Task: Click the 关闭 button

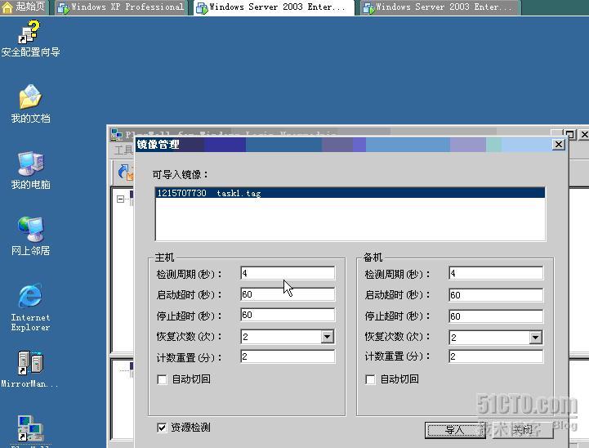Action: click(523, 430)
